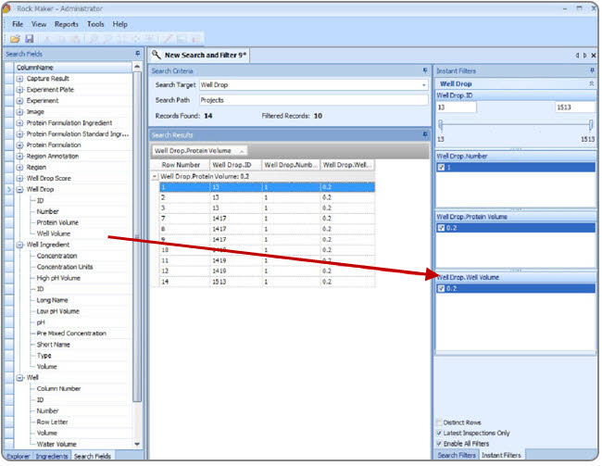This screenshot has height=466, width=602.
Task: Select results row number 12 with ID 1419
Action: tap(268, 271)
